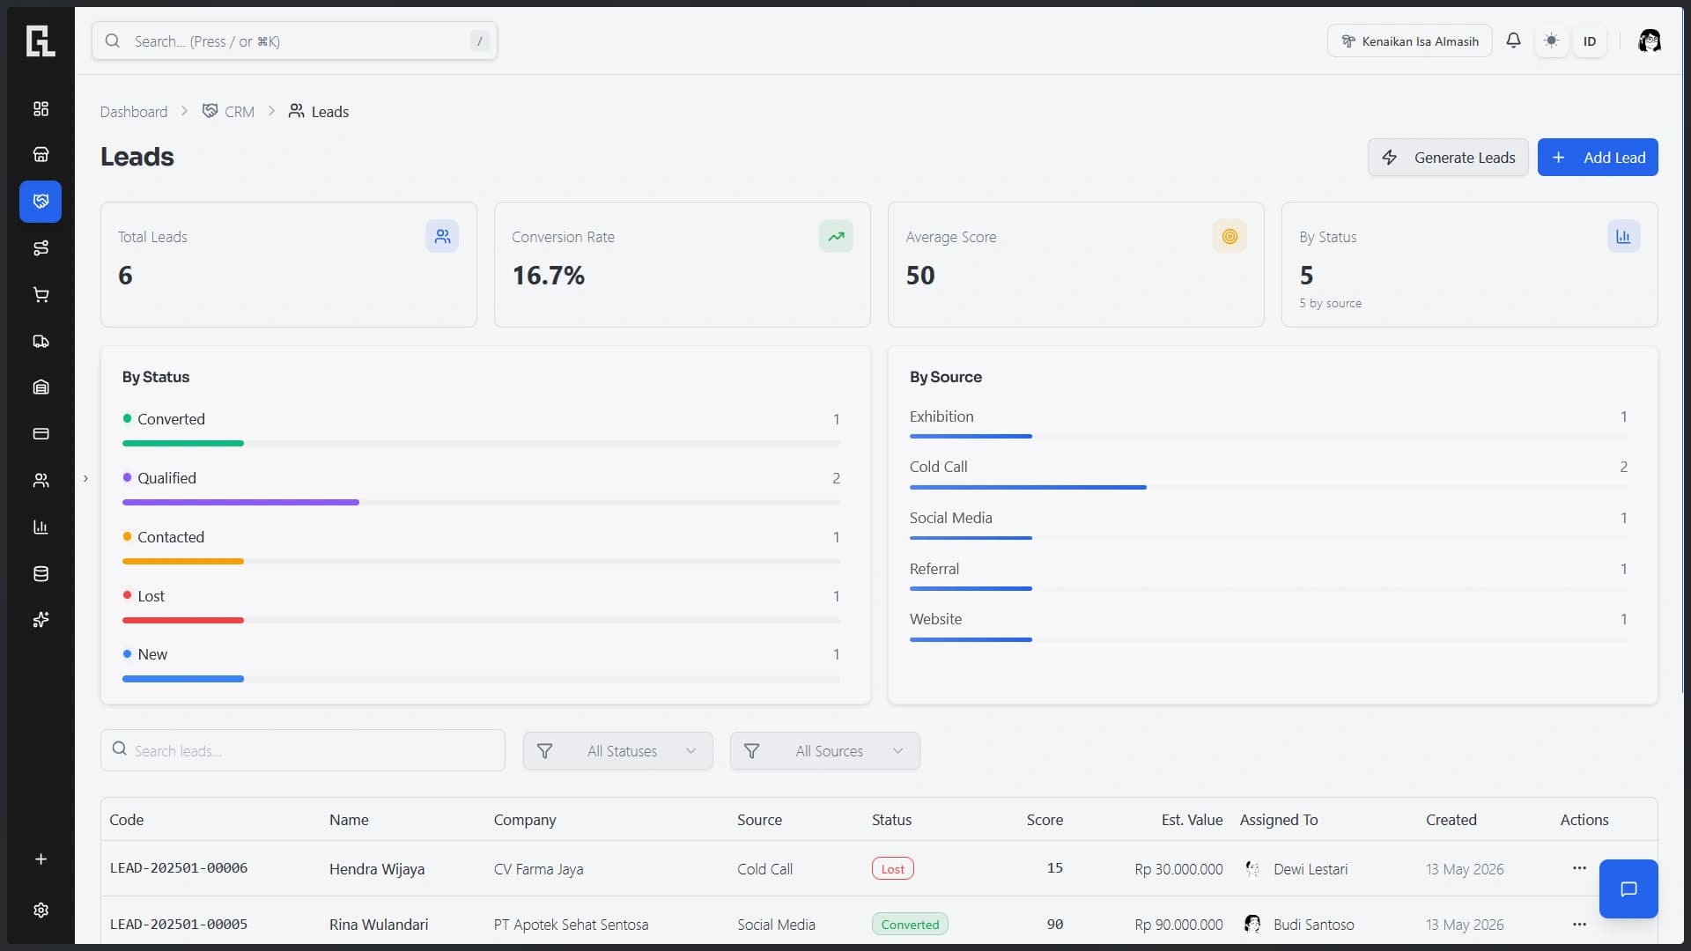Click the Dewi Lestari assignee
The width and height of the screenshot is (1691, 951).
pyautogui.click(x=1295, y=869)
